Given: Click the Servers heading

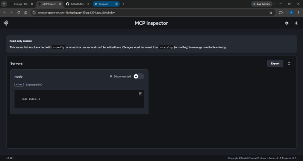Looking at the screenshot, I should tap(17, 64).
